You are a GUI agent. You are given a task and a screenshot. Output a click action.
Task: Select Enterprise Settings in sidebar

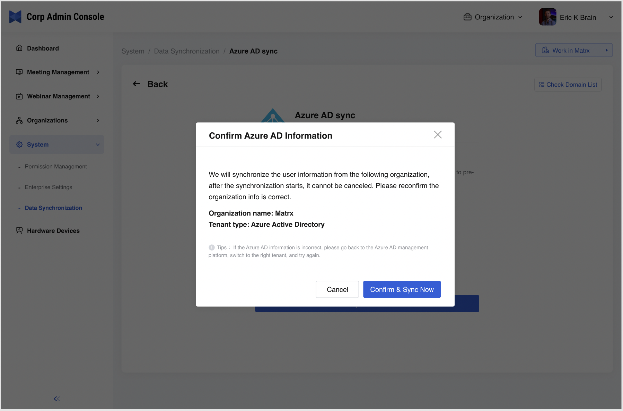(x=49, y=187)
